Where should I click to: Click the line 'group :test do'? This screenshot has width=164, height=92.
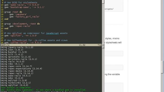pyautogui.click(x=13, y=12)
